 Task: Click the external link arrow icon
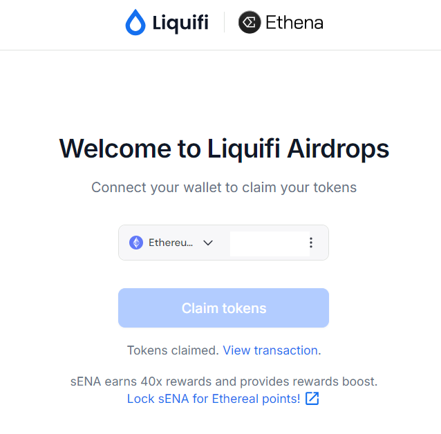tap(312, 399)
